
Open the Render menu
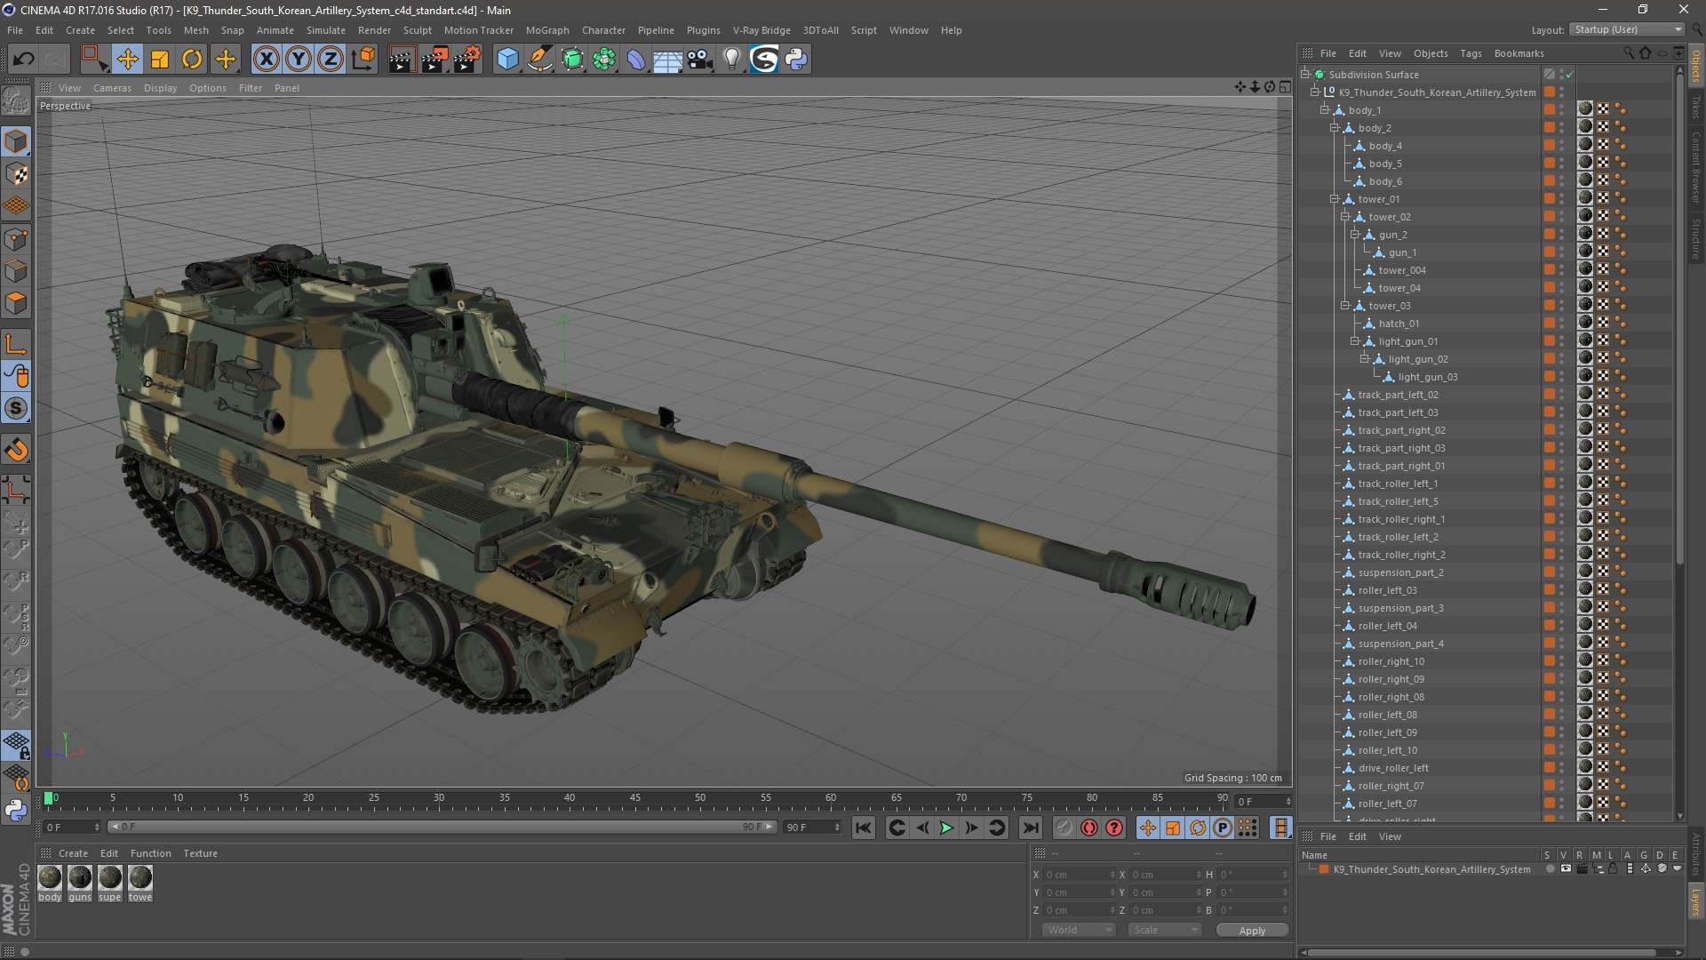[x=374, y=30]
